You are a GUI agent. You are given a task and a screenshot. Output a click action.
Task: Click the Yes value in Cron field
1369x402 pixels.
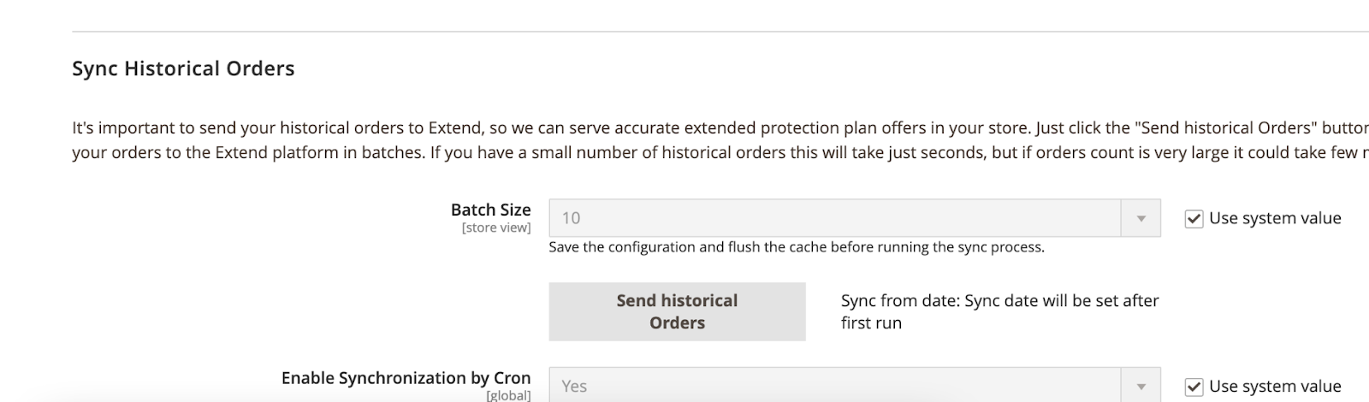[574, 387]
